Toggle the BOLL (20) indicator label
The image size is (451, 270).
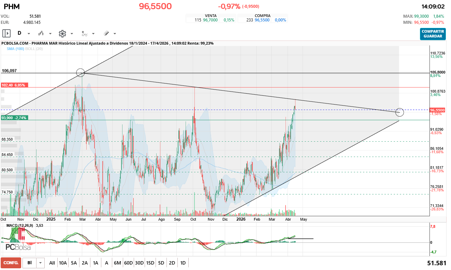point(35,49)
